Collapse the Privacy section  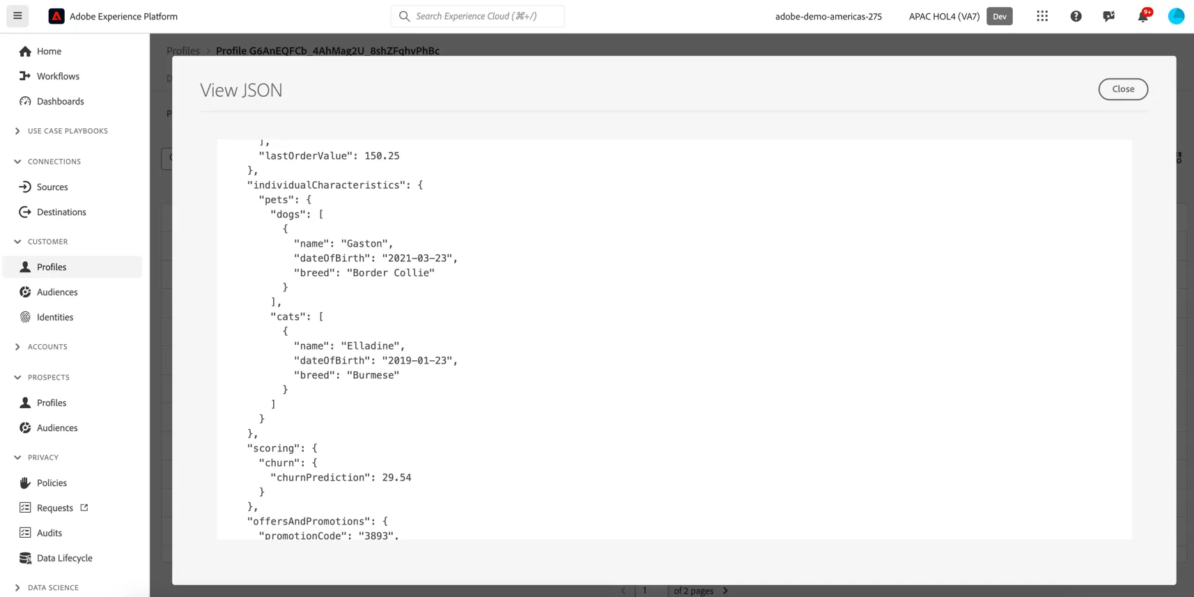coord(17,458)
